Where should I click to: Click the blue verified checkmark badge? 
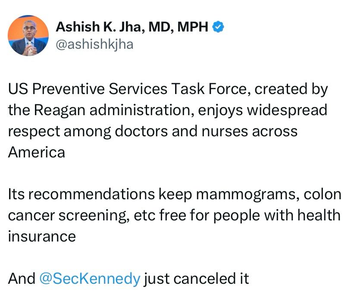219,27
